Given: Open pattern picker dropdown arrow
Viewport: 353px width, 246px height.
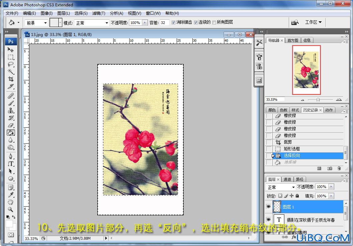Looking at the screenshot, I should 60,23.
